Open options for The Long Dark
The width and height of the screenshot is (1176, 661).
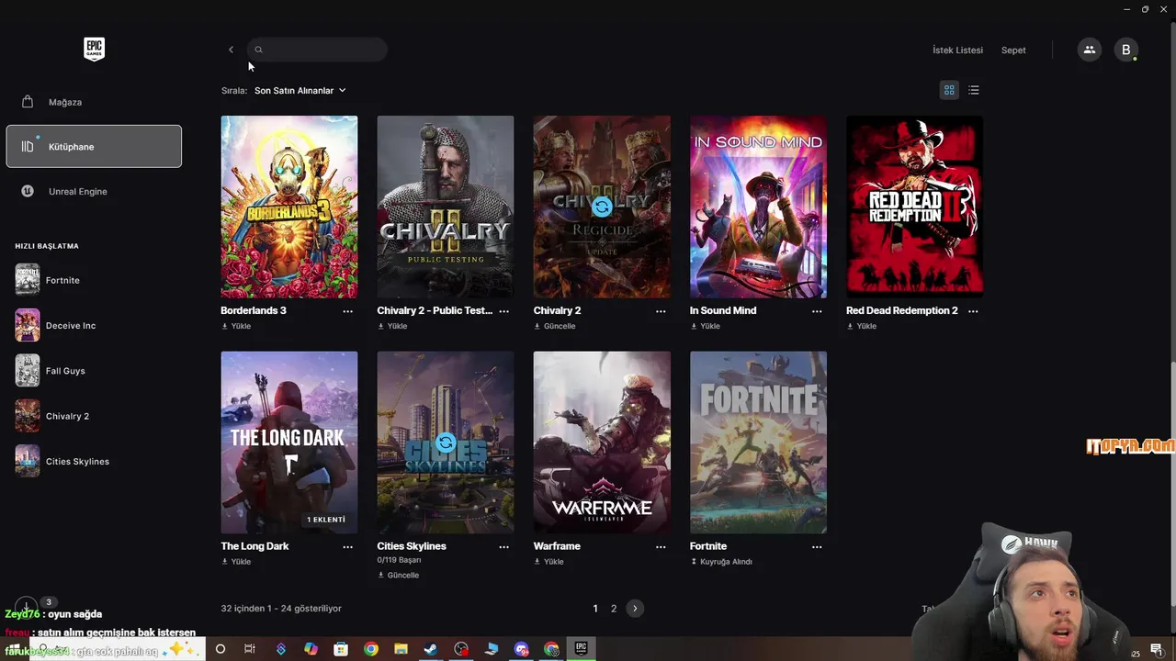click(347, 547)
